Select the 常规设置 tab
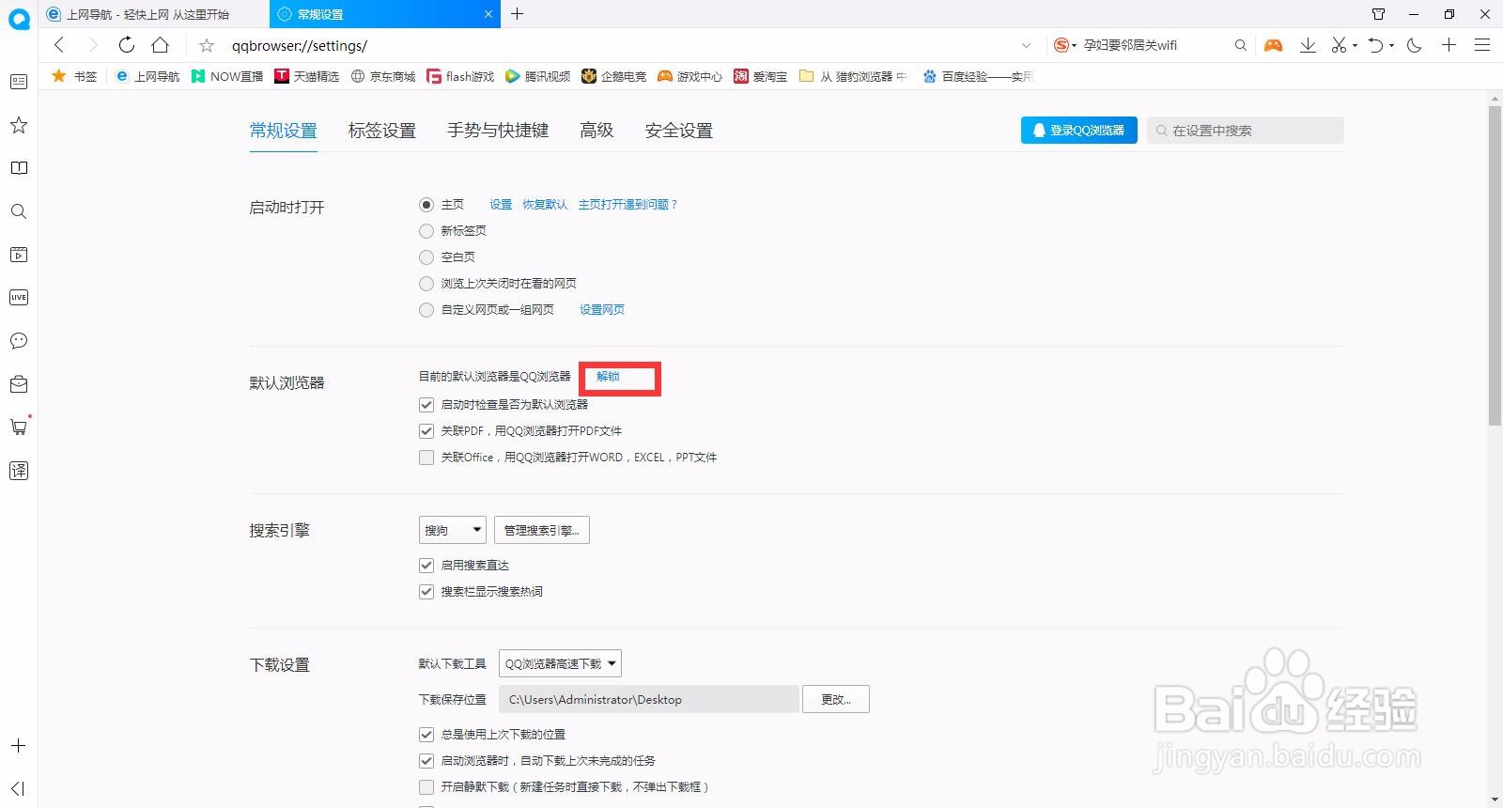The image size is (1503, 808). tap(284, 131)
